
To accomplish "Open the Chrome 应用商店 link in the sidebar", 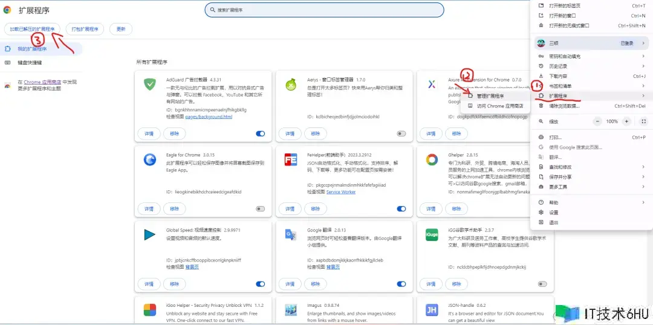I will tap(42, 82).
